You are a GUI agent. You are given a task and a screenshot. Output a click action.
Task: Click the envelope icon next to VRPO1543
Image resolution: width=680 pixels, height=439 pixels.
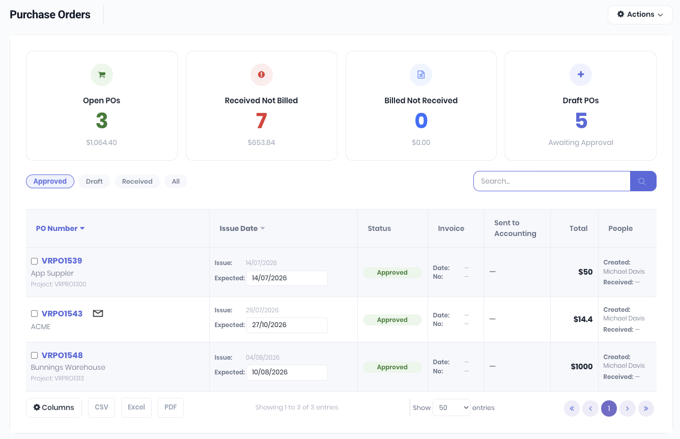[x=98, y=313]
